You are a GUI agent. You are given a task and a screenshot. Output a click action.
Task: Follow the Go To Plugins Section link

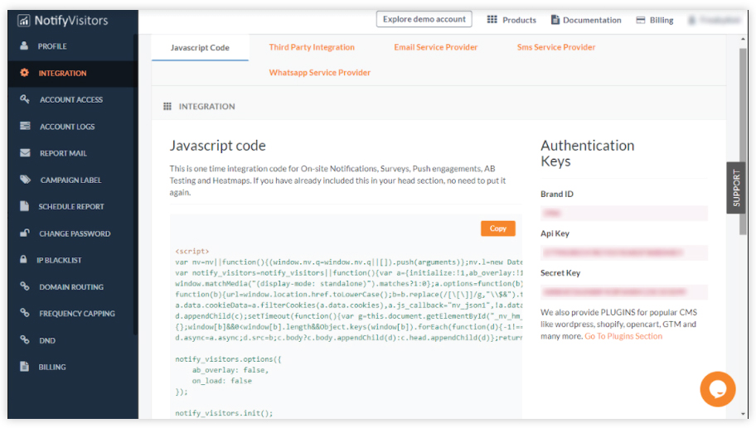click(x=623, y=336)
